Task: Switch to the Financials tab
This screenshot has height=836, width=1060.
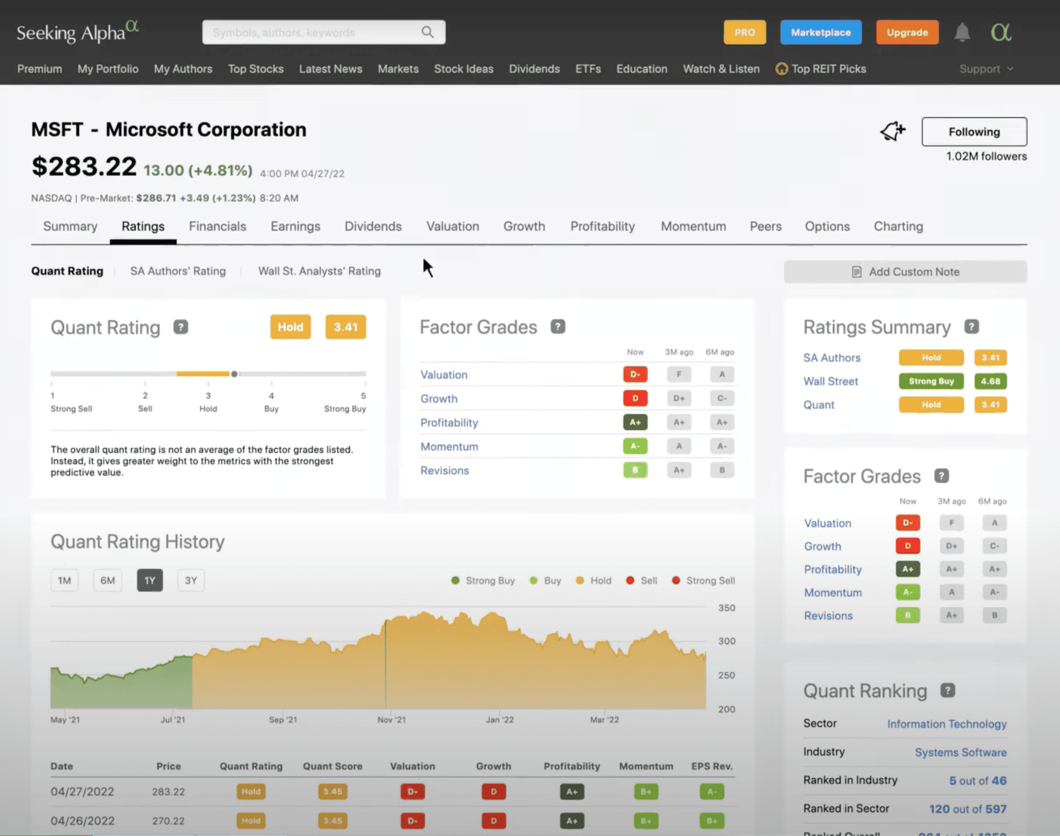Action: [217, 226]
